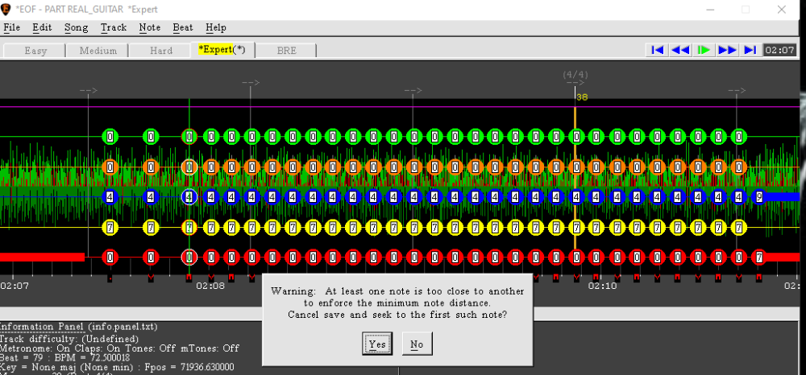Screen dimensions: 806x375
Task: Switch to the BRE difficulty tab
Action: 287,50
